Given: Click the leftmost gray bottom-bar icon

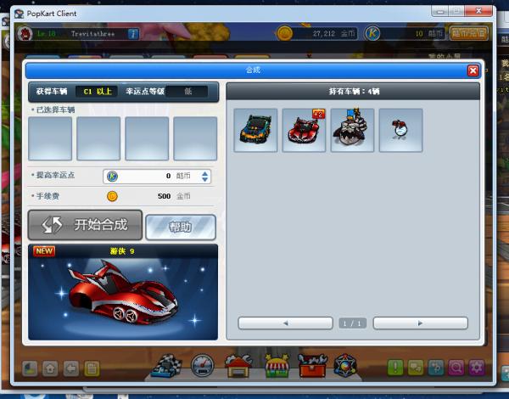Looking at the screenshot, I should point(30,368).
